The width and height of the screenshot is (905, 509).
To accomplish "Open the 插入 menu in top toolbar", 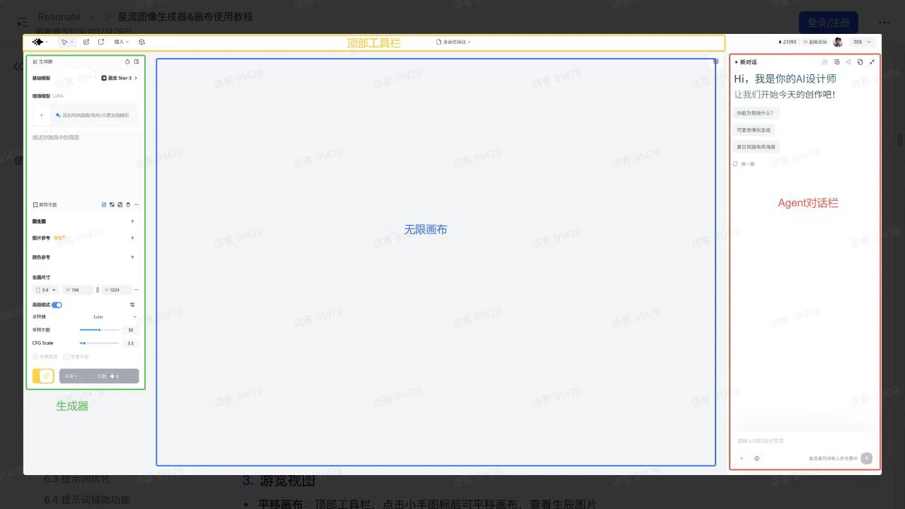I will click(122, 42).
